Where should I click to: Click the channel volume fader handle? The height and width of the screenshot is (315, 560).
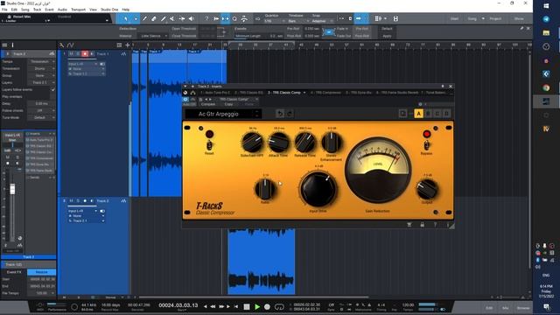(12, 189)
